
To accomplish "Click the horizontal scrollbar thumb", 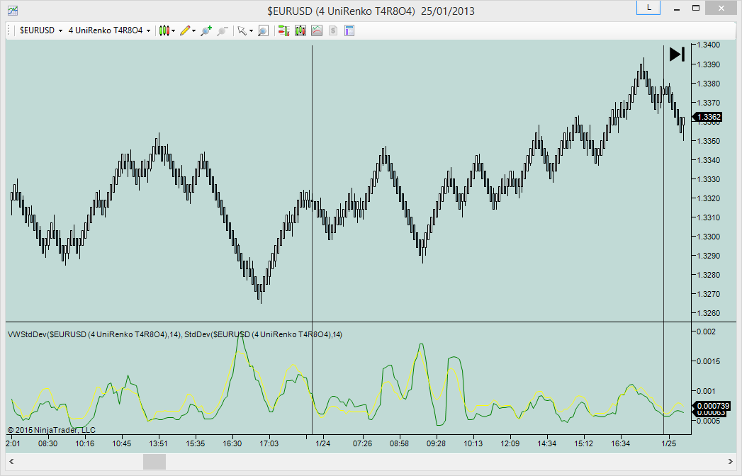I will coord(154,461).
